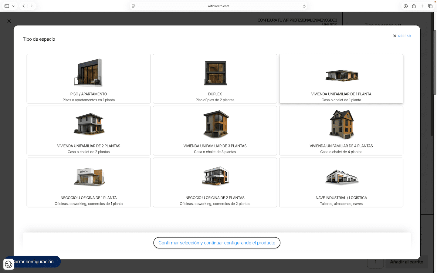This screenshot has height=273, width=437.
Task: Go back with browser back arrow
Action: pyautogui.click(x=24, y=6)
